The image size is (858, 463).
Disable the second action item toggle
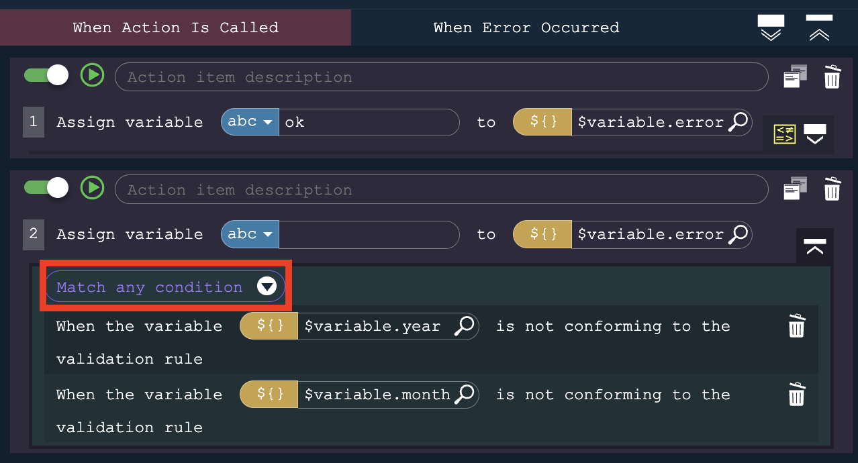pos(46,188)
